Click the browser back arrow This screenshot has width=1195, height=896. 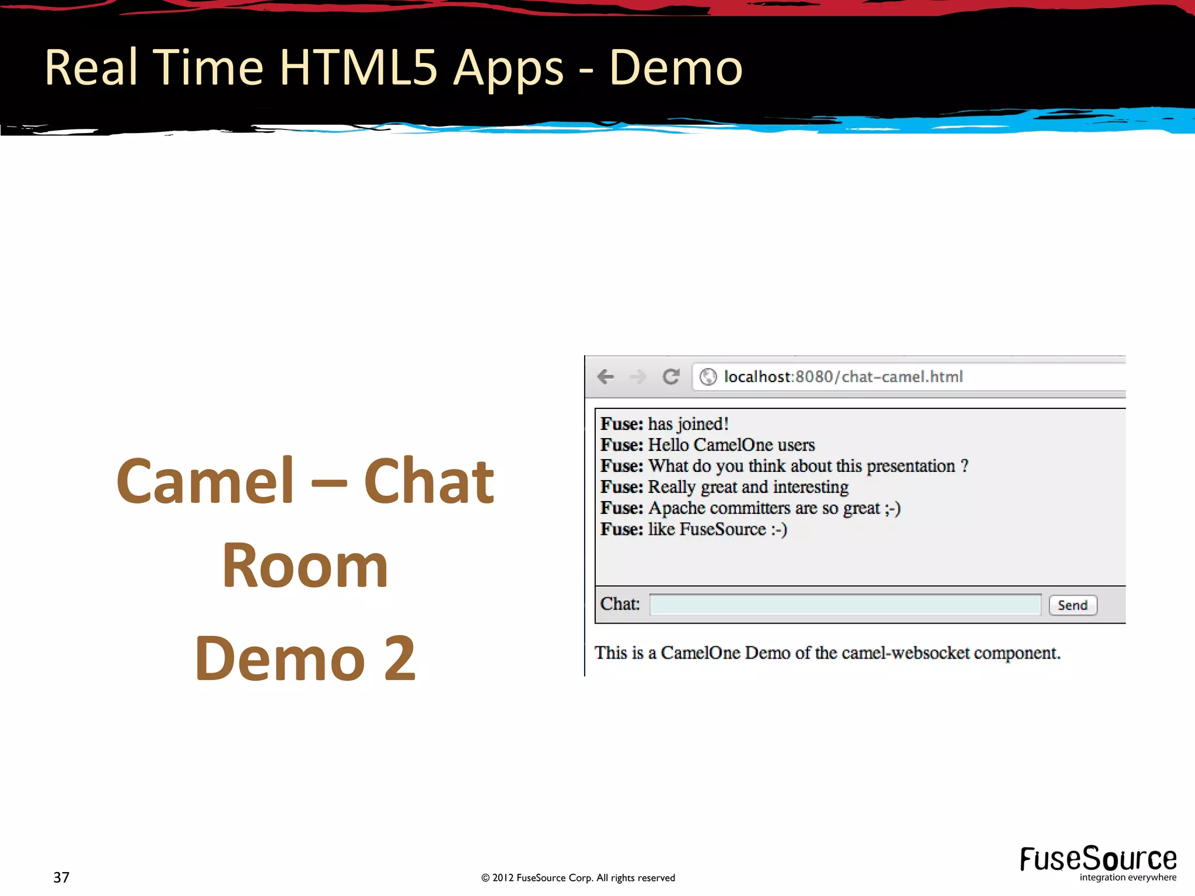click(x=606, y=377)
